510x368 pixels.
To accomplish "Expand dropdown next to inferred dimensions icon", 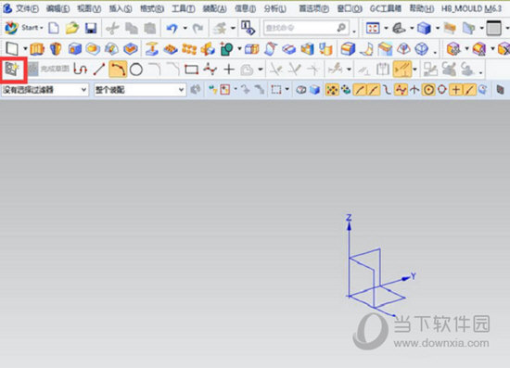I will [x=414, y=70].
